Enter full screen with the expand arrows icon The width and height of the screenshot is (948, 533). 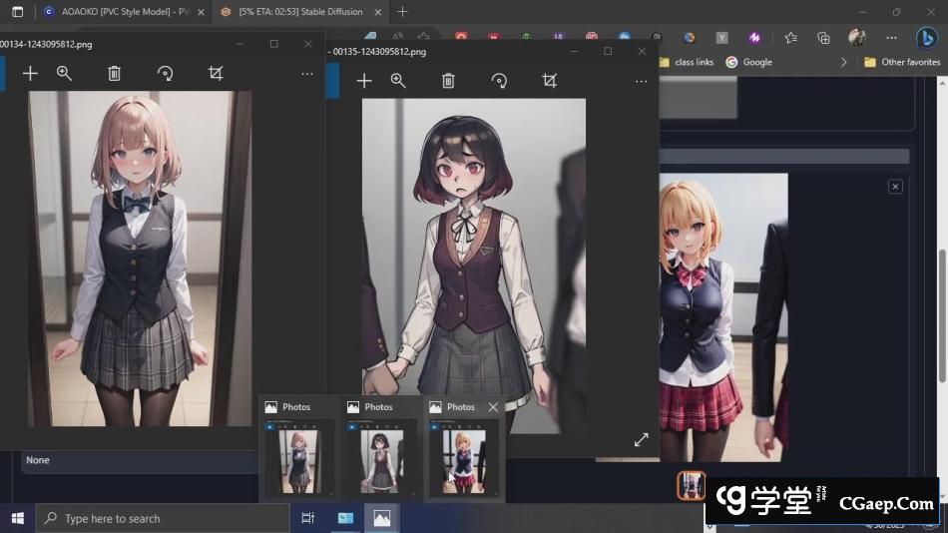pos(641,439)
